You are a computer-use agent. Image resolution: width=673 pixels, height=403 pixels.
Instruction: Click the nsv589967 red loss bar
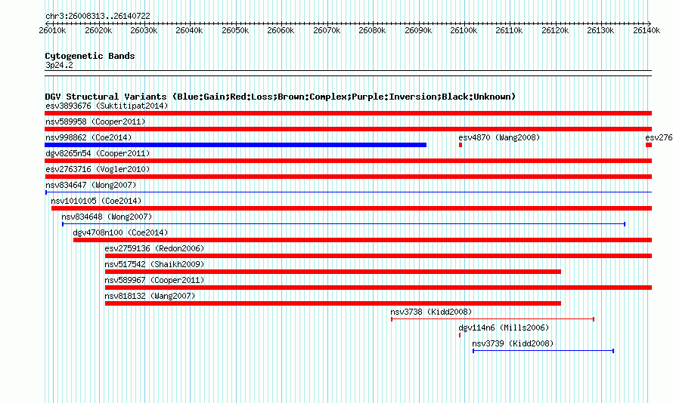378,288
